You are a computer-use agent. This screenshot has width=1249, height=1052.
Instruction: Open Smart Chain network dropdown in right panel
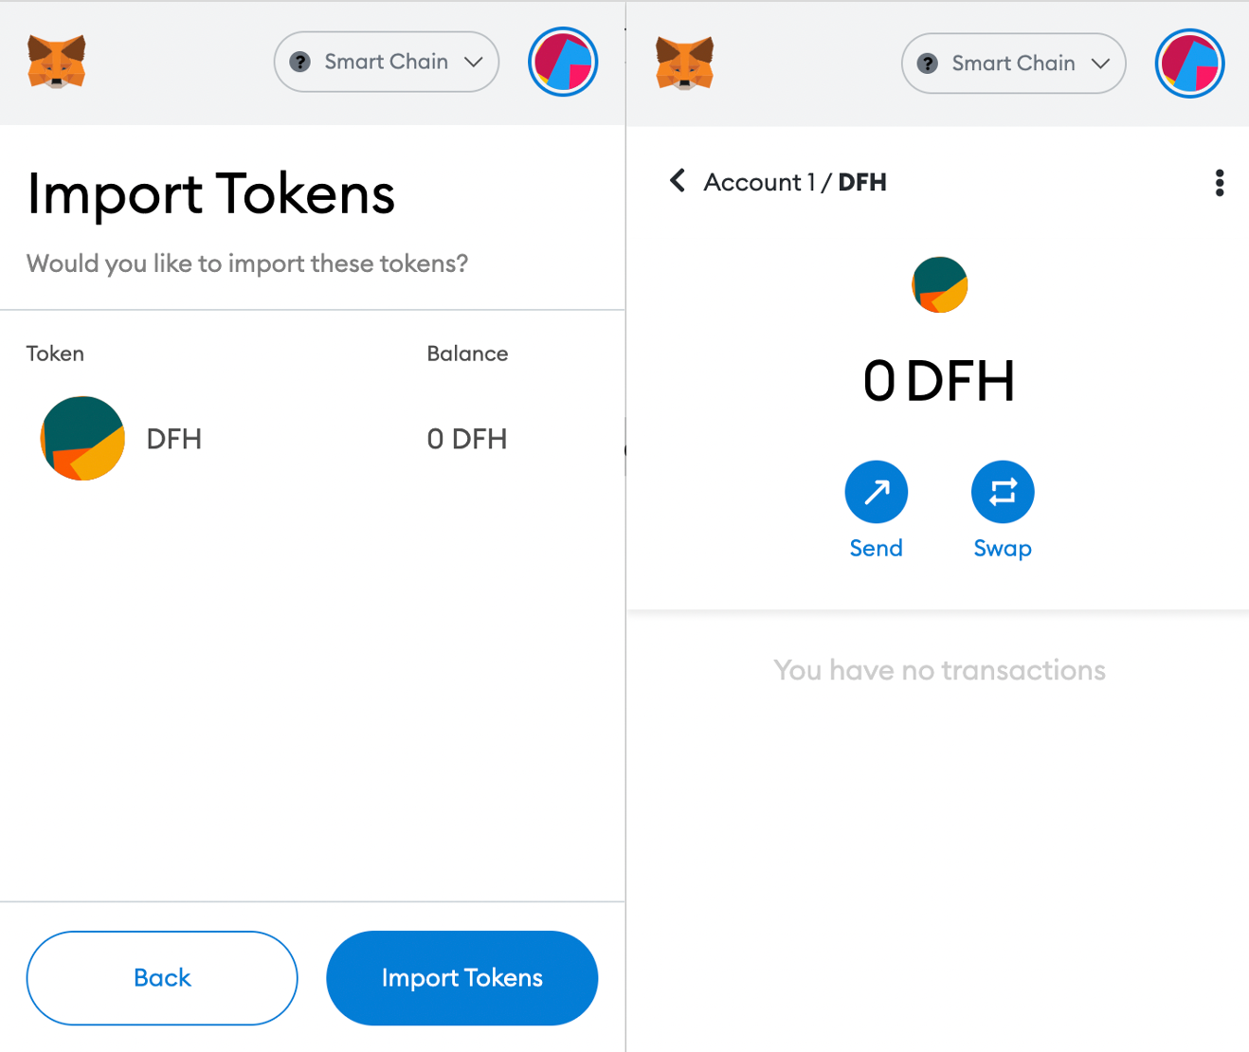[1013, 63]
